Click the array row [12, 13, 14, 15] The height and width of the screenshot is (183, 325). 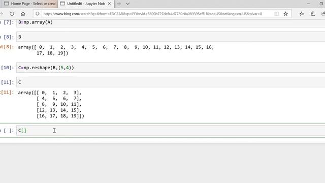(x=59, y=110)
